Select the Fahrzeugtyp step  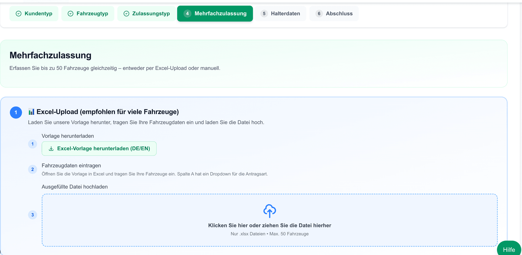(x=88, y=13)
